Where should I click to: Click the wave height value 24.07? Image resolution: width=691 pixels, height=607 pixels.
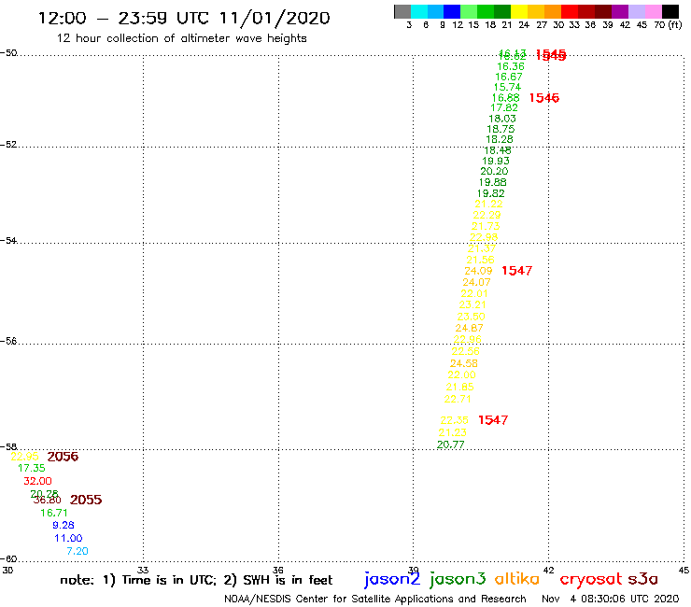point(476,283)
